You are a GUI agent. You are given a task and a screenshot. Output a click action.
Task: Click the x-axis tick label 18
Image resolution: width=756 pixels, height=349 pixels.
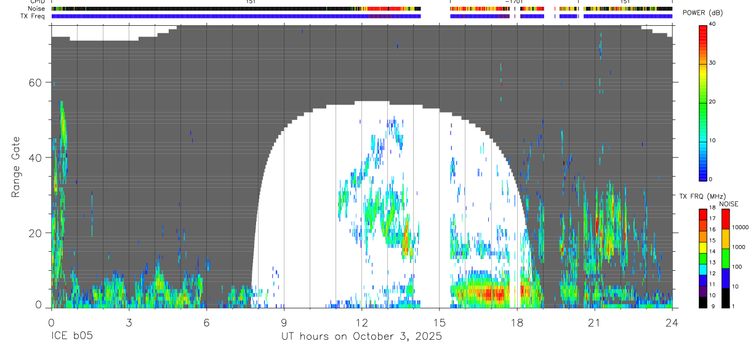click(517, 322)
